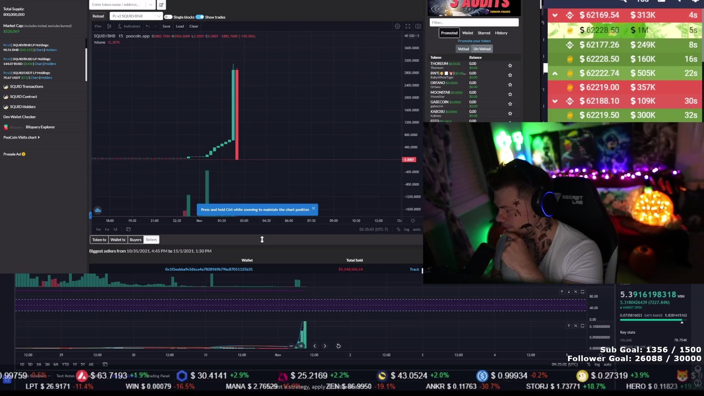Switch to Token tx tab
Image resolution: width=704 pixels, height=396 pixels.
coord(99,240)
